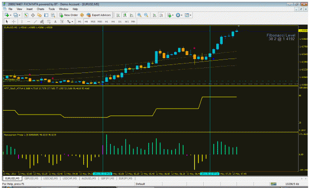Viewport: 310px width, 188px height.
Task: Select the Equidistant Channel tool
Action: (42, 21)
